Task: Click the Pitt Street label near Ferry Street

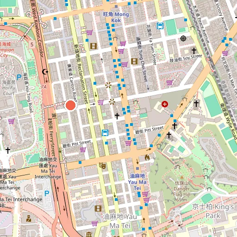Action: coord(77,144)
